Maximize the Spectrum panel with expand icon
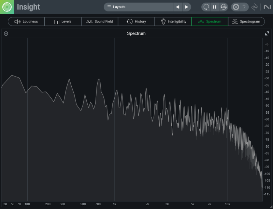Image resolution: width=273 pixels, height=209 pixels. pyautogui.click(x=267, y=33)
